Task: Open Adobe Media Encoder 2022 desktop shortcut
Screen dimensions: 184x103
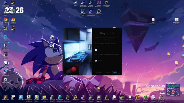Action: (5, 4)
